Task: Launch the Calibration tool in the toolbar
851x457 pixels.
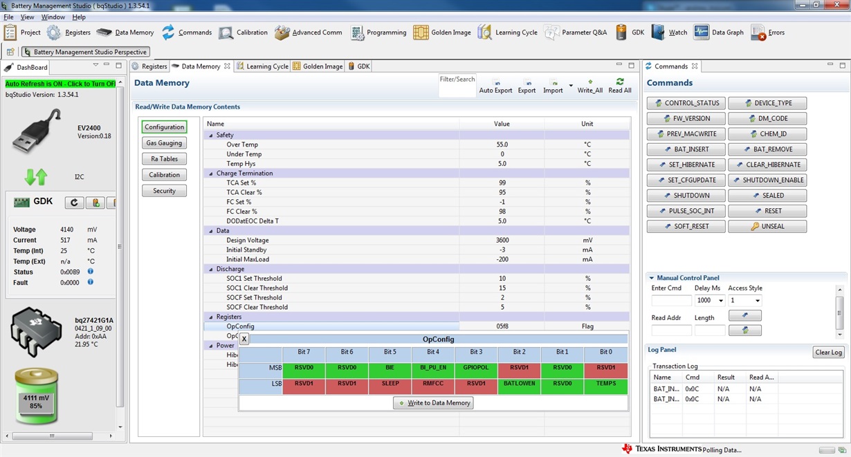Action: coord(243,32)
